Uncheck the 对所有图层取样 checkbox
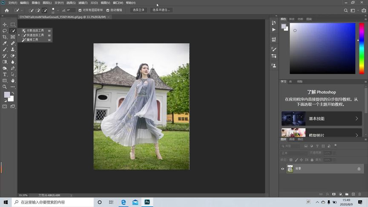The width and height of the screenshot is (368, 207). [80, 10]
